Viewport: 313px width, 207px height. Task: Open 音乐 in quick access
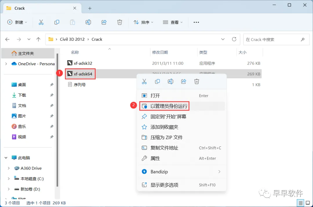click(x=22, y=126)
